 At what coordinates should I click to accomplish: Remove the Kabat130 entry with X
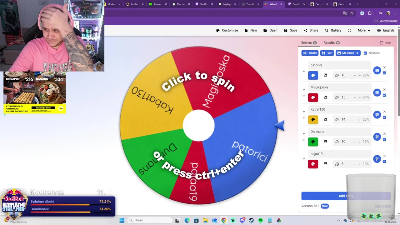pos(384,112)
